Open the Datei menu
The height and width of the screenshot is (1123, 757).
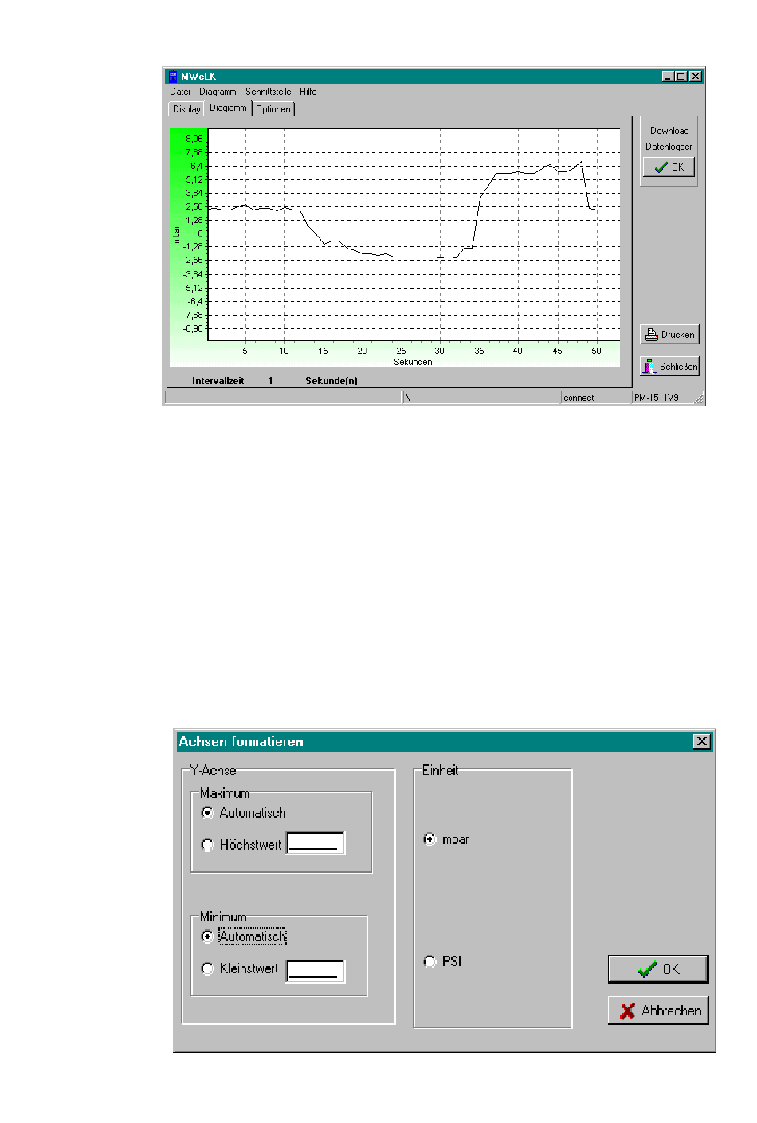point(180,92)
